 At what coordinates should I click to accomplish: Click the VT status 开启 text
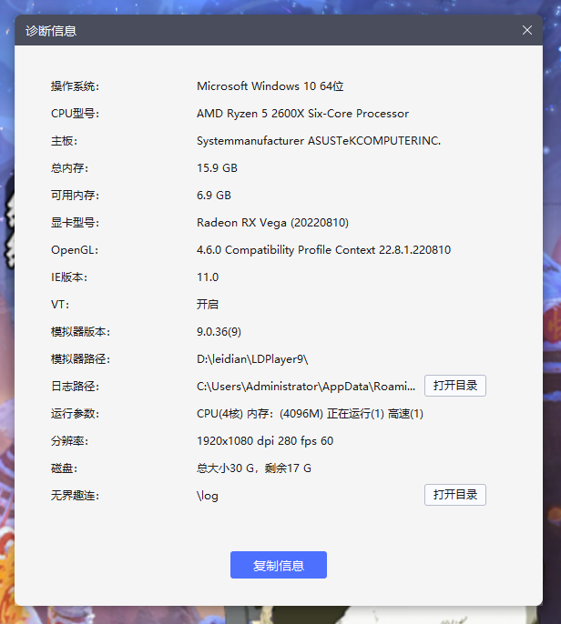click(x=208, y=305)
